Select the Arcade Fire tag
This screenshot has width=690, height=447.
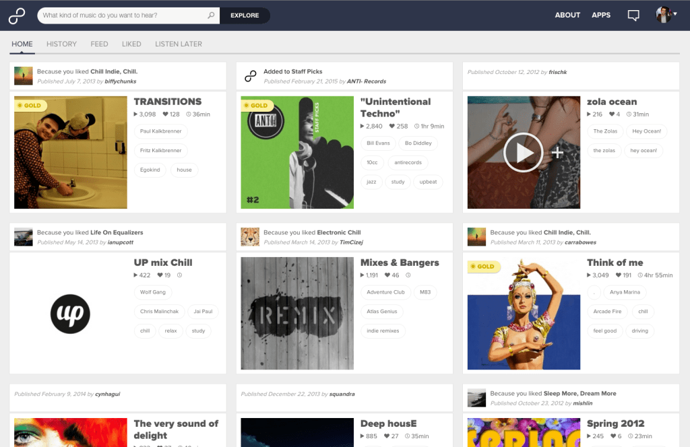(607, 311)
